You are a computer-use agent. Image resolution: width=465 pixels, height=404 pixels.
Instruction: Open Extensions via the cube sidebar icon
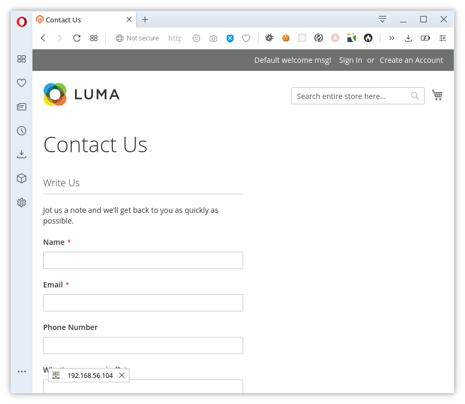click(x=21, y=178)
